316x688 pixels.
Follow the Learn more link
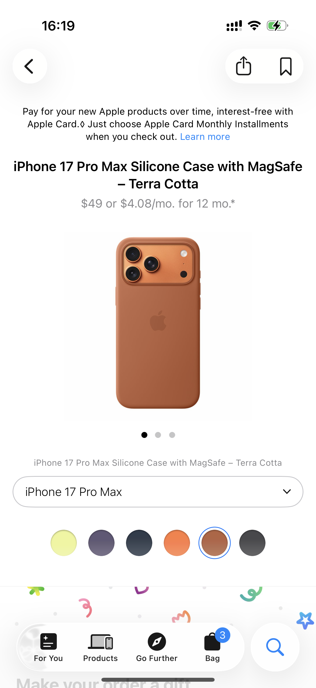click(205, 137)
